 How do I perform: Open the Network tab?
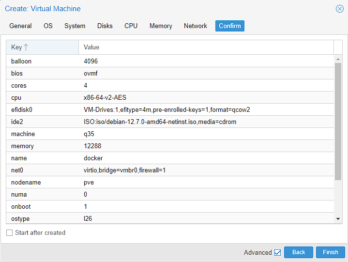pyautogui.click(x=195, y=26)
